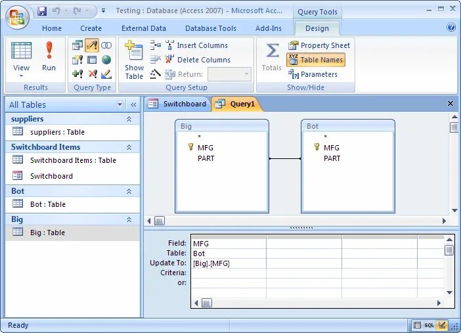461x333 pixels.
Task: Choose the Union query type icon
Action: coord(106,45)
